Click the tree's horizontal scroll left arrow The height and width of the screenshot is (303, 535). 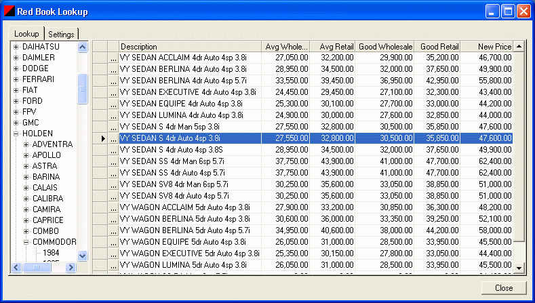tap(16, 268)
